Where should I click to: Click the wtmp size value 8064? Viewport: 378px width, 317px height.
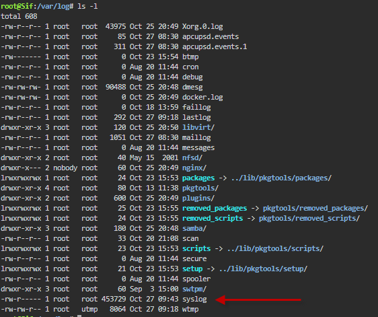[x=118, y=310]
